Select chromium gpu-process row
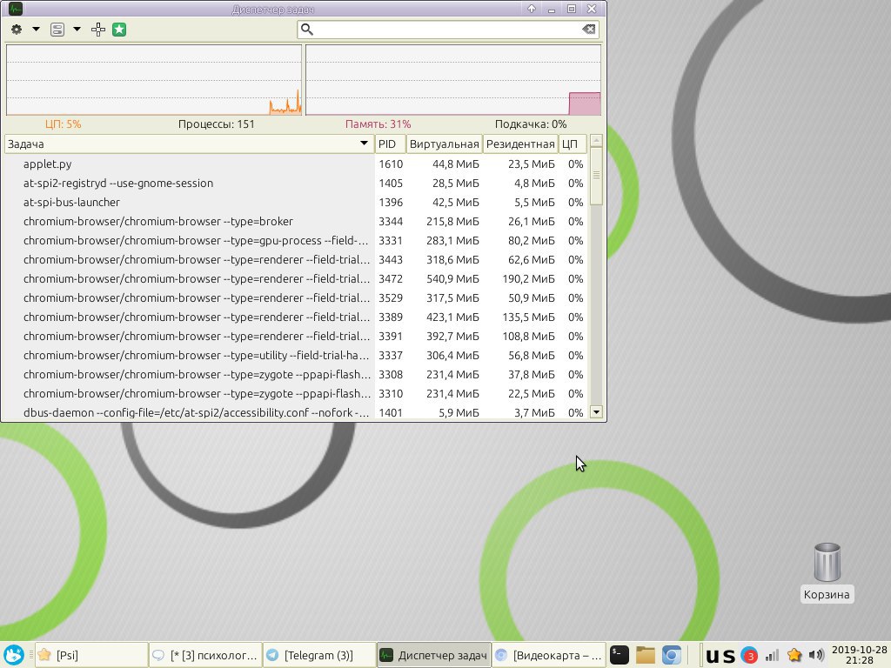This screenshot has height=668, width=891. click(x=296, y=241)
